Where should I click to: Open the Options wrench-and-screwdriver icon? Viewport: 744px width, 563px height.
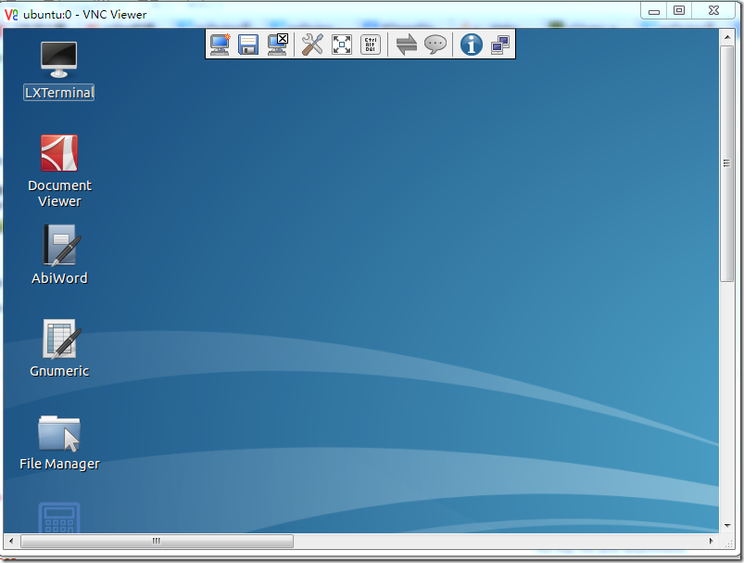coord(312,45)
